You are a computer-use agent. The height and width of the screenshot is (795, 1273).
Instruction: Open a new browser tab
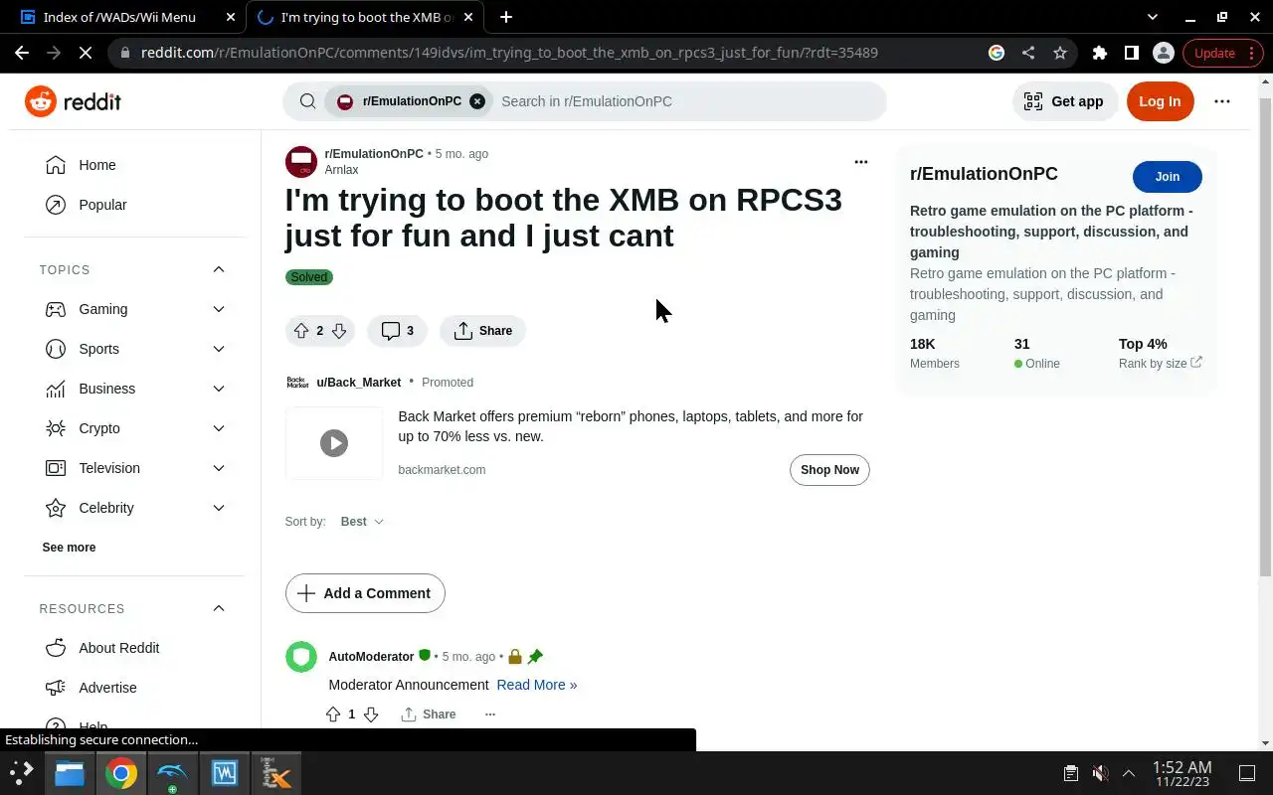[506, 17]
